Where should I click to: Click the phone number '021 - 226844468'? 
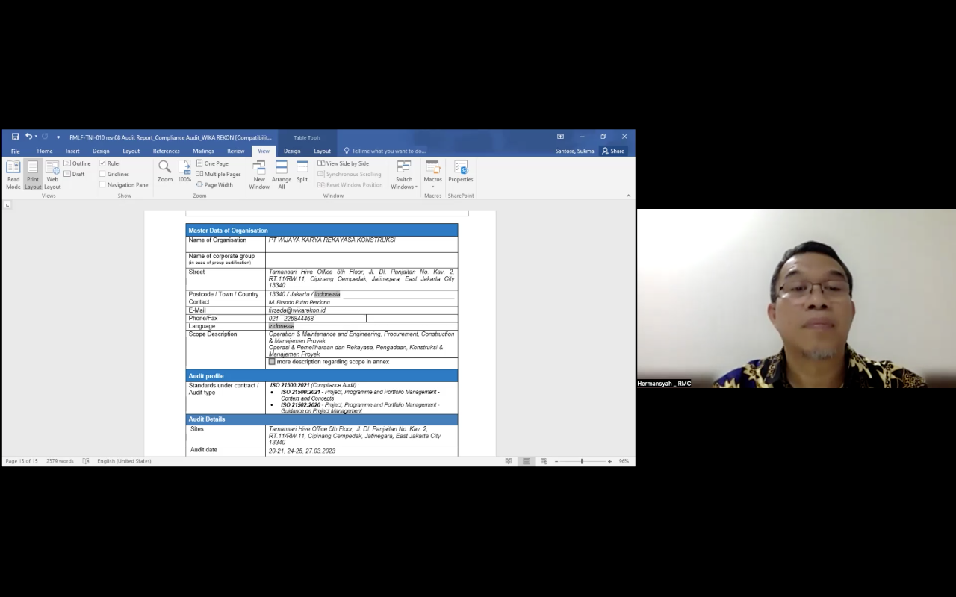291,319
